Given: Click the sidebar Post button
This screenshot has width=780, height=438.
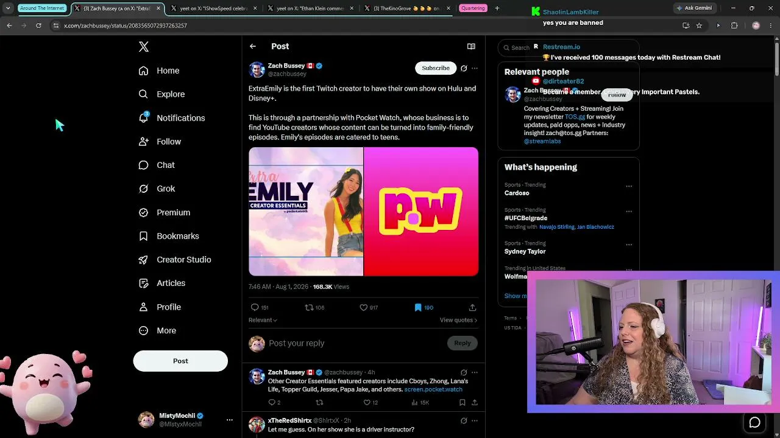Looking at the screenshot, I should (180, 361).
